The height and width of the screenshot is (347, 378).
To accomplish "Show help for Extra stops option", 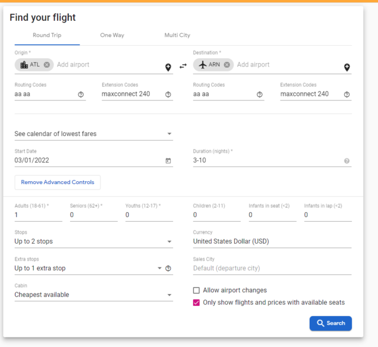I will pos(168,269).
